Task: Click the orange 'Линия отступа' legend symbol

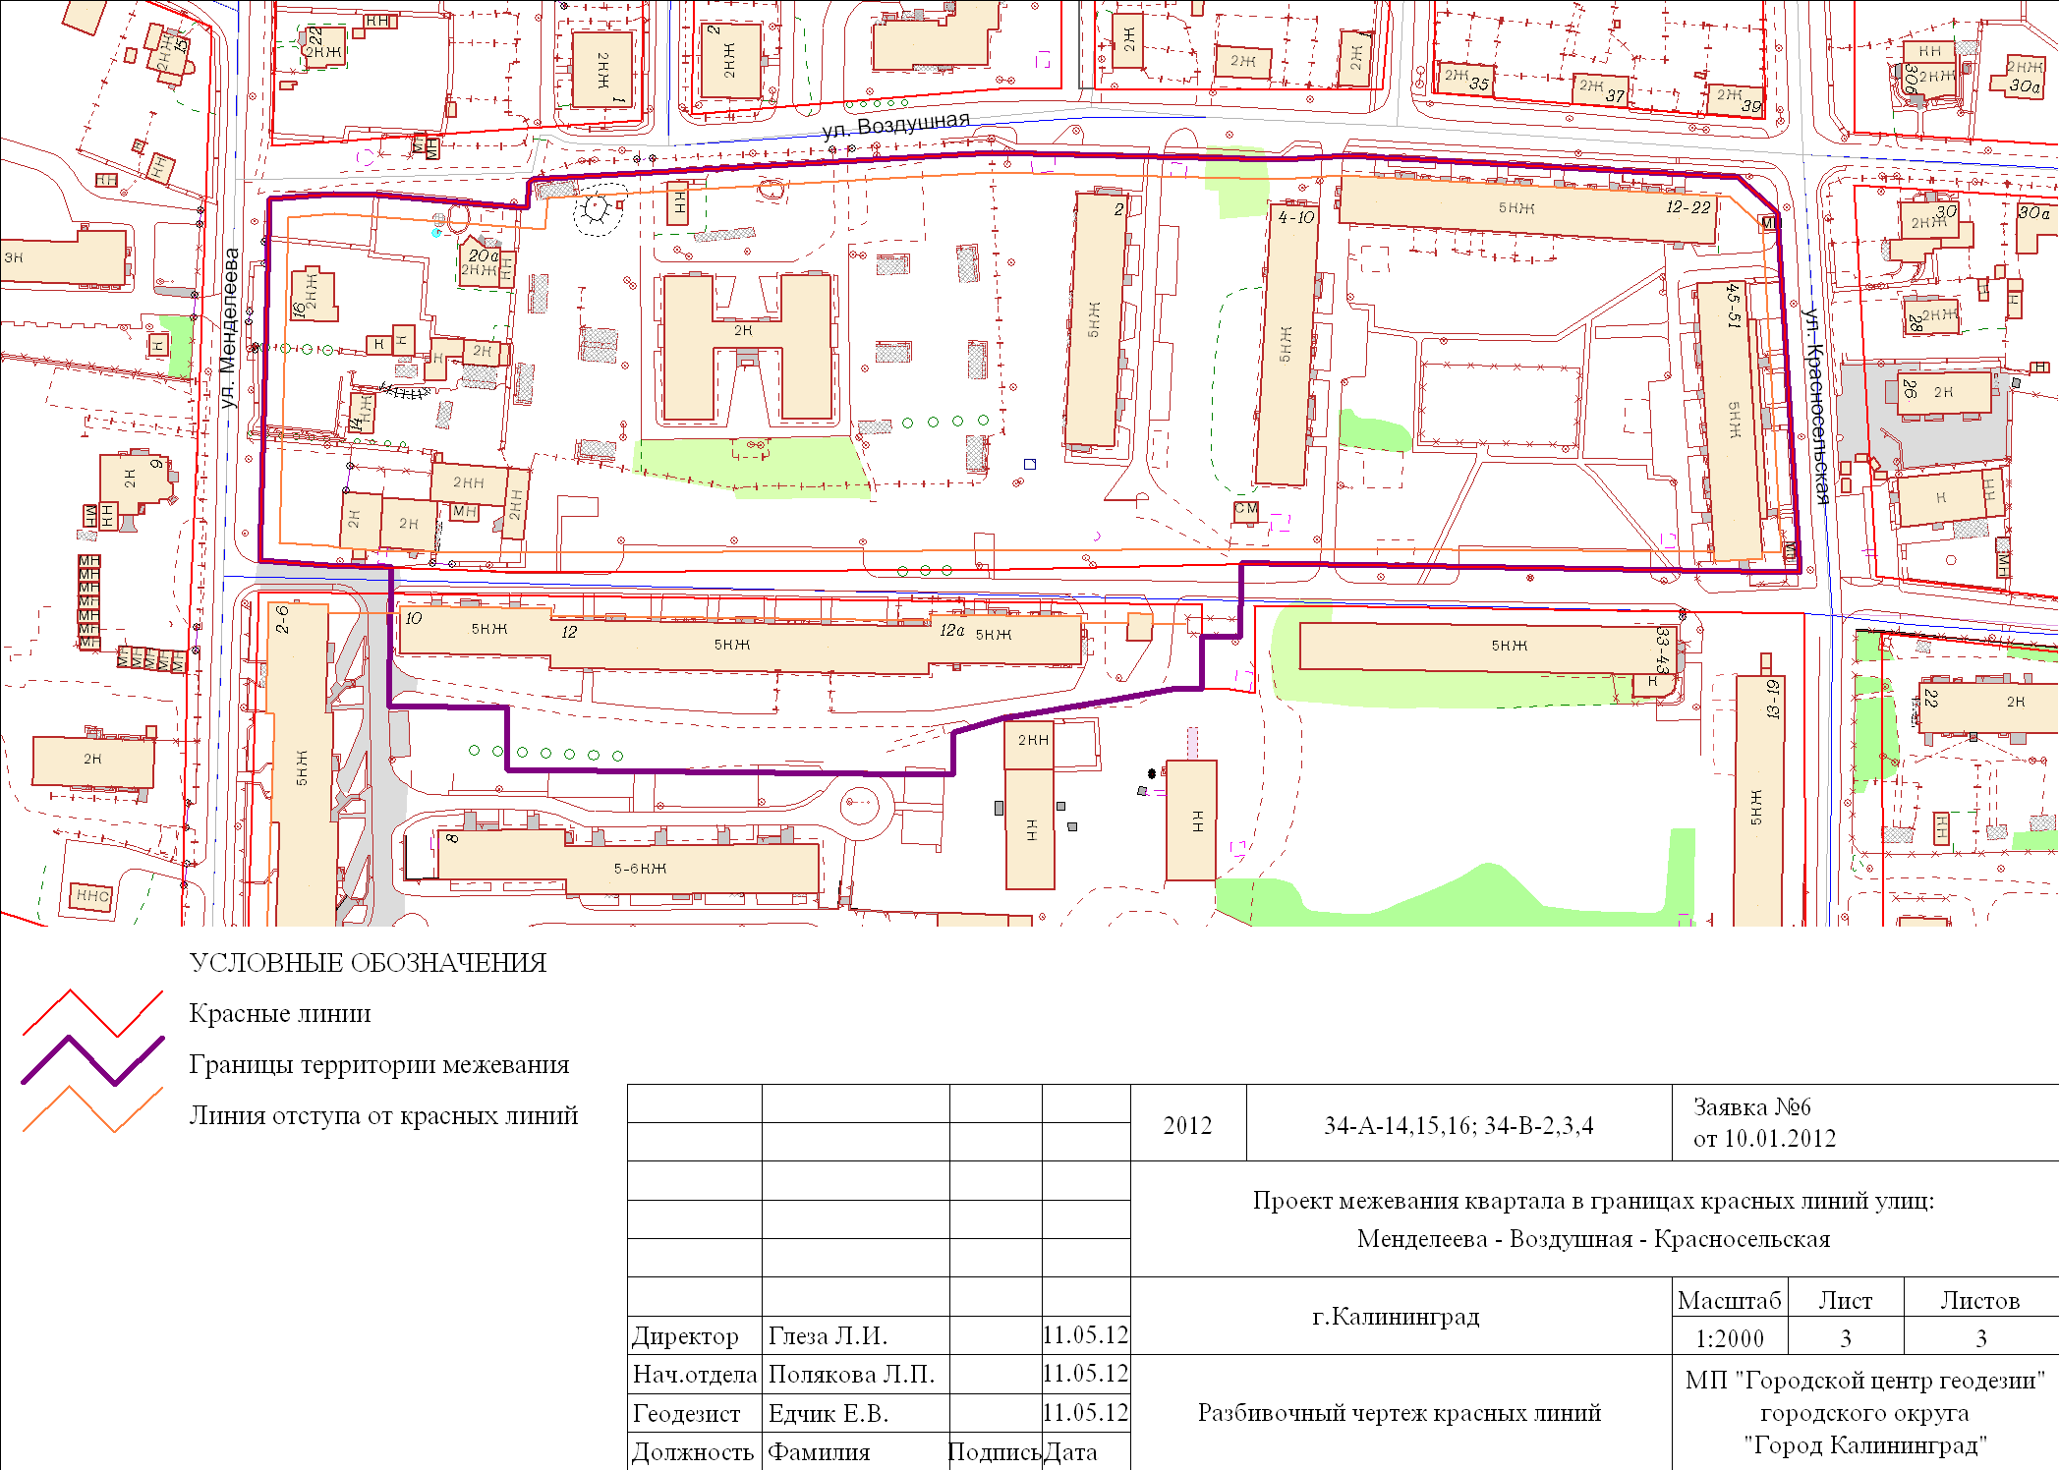Action: point(92,1110)
